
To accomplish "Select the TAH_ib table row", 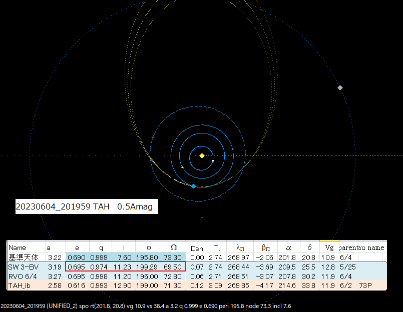I will tap(197, 285).
